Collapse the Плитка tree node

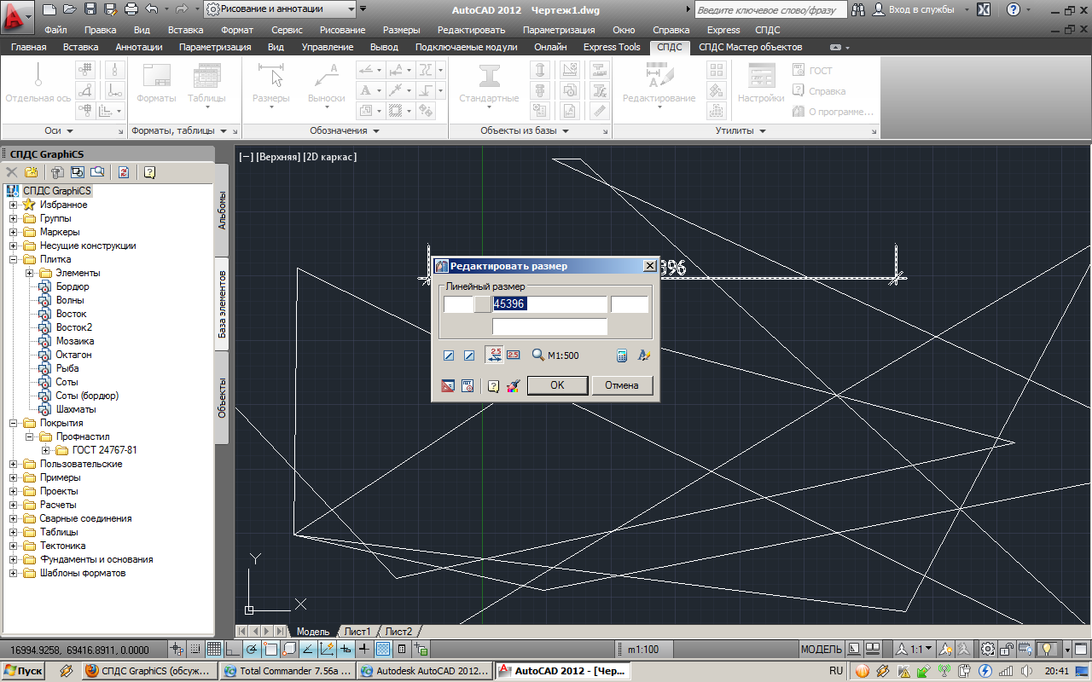tap(13, 259)
